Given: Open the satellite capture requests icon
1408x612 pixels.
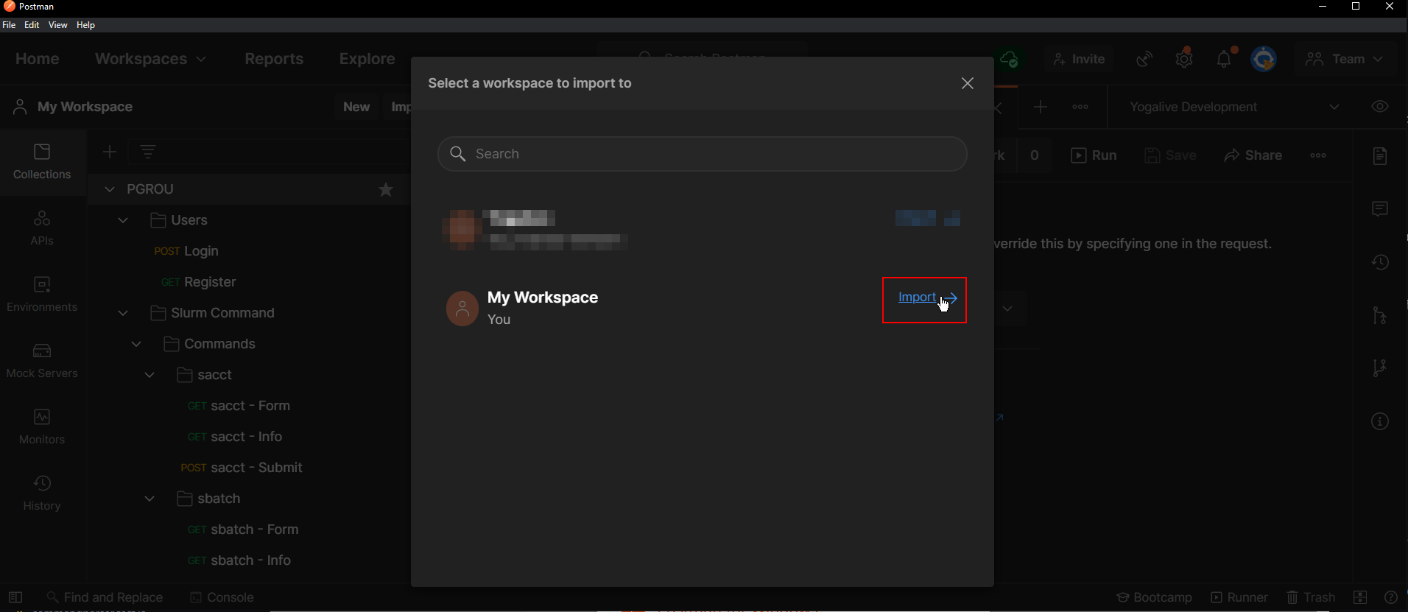Looking at the screenshot, I should 1144,59.
